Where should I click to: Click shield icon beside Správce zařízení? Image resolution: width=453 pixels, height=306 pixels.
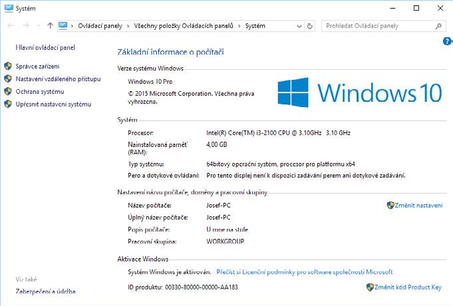coord(8,66)
